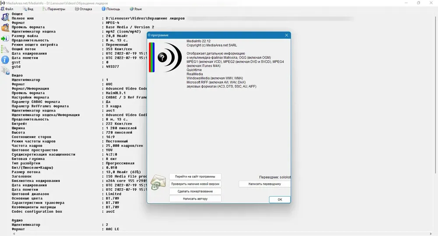Click Сделать пожертвование donate button
Viewport: 438px width, 236px height.
(195, 192)
